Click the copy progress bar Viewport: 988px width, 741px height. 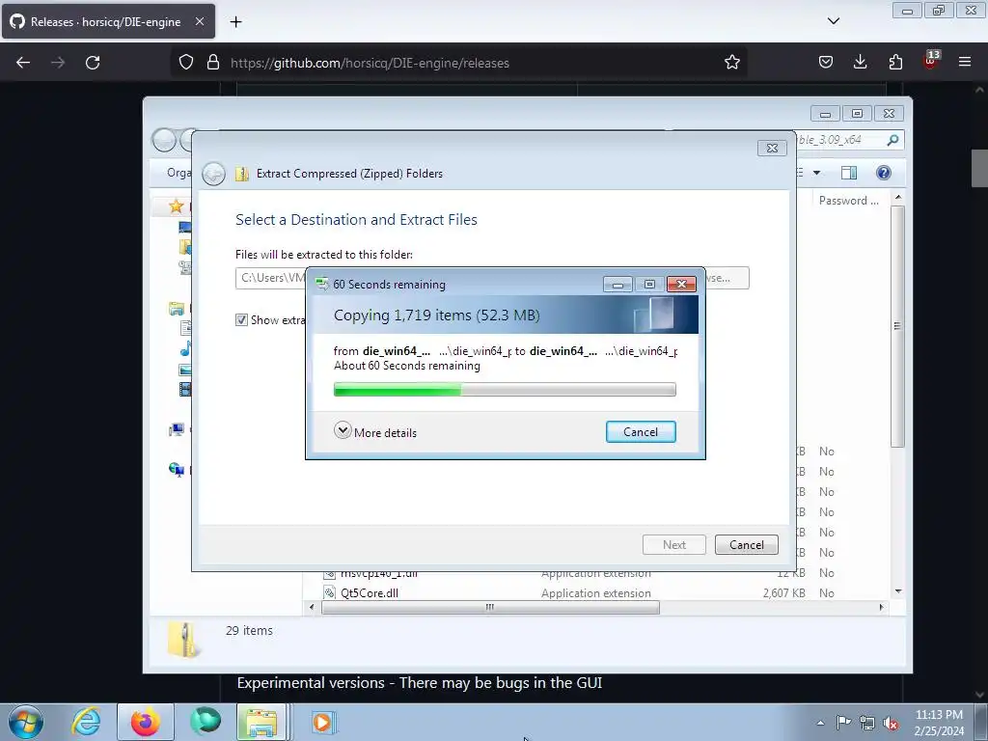505,390
